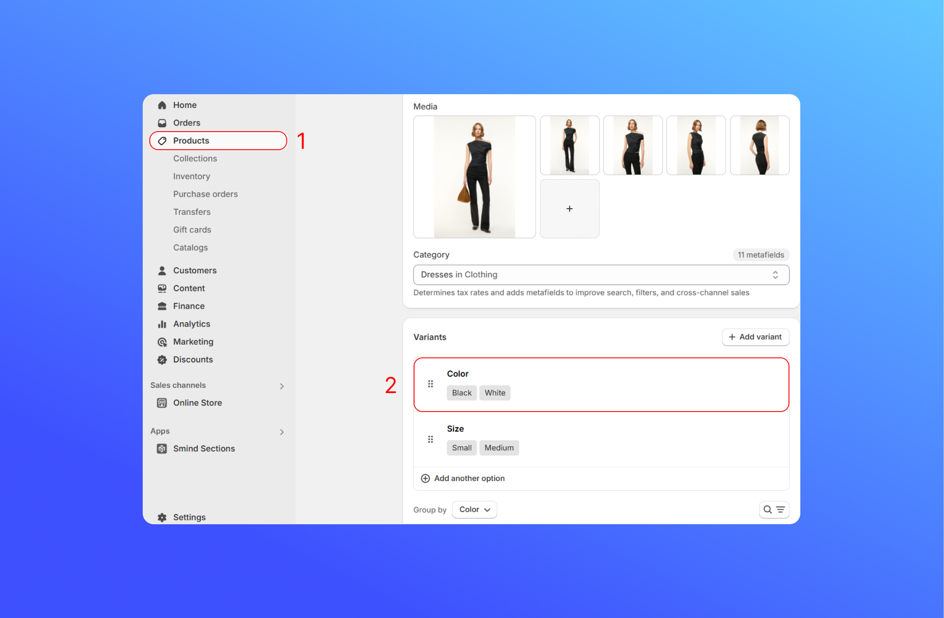Navigate to Inventory
This screenshot has width=944, height=618.
point(191,177)
